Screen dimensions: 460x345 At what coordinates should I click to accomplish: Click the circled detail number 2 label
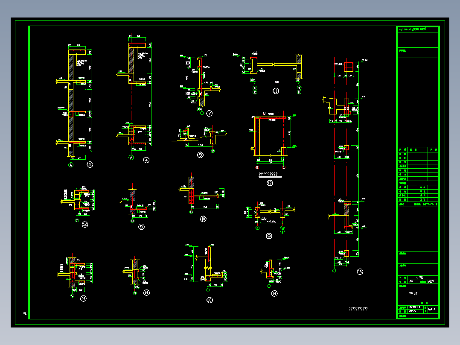(x=85, y=225)
